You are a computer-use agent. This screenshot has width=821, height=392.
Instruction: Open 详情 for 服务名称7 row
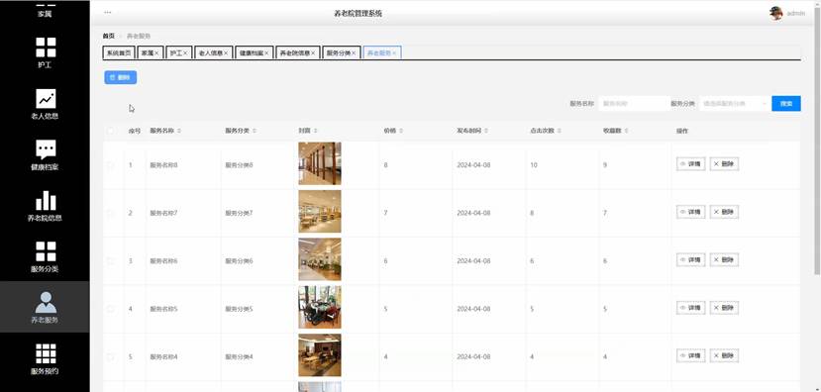click(690, 212)
